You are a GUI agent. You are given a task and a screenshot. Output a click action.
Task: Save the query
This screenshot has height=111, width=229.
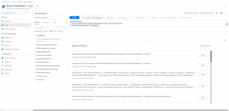click(x=110, y=17)
